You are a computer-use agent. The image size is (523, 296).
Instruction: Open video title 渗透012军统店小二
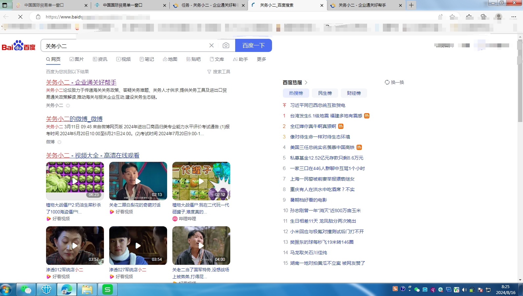click(64, 270)
